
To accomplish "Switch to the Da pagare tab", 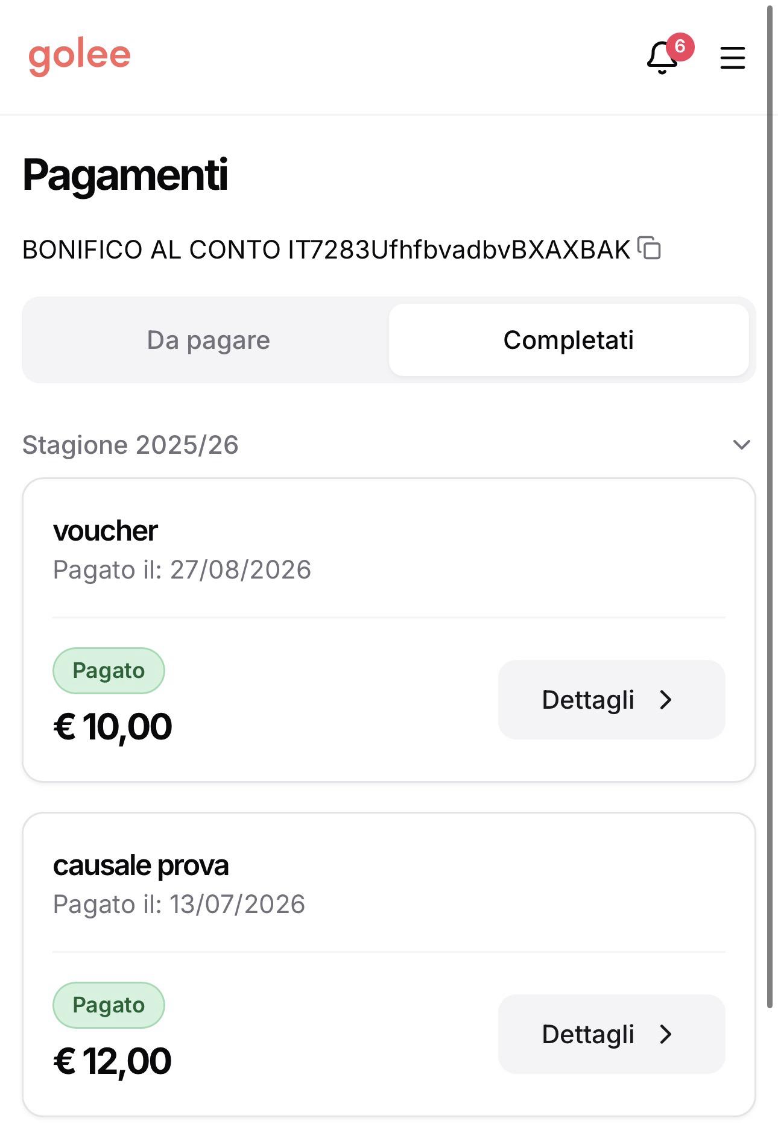I will (208, 340).
